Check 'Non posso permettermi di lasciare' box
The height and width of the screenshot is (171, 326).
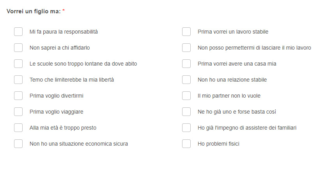(186, 48)
